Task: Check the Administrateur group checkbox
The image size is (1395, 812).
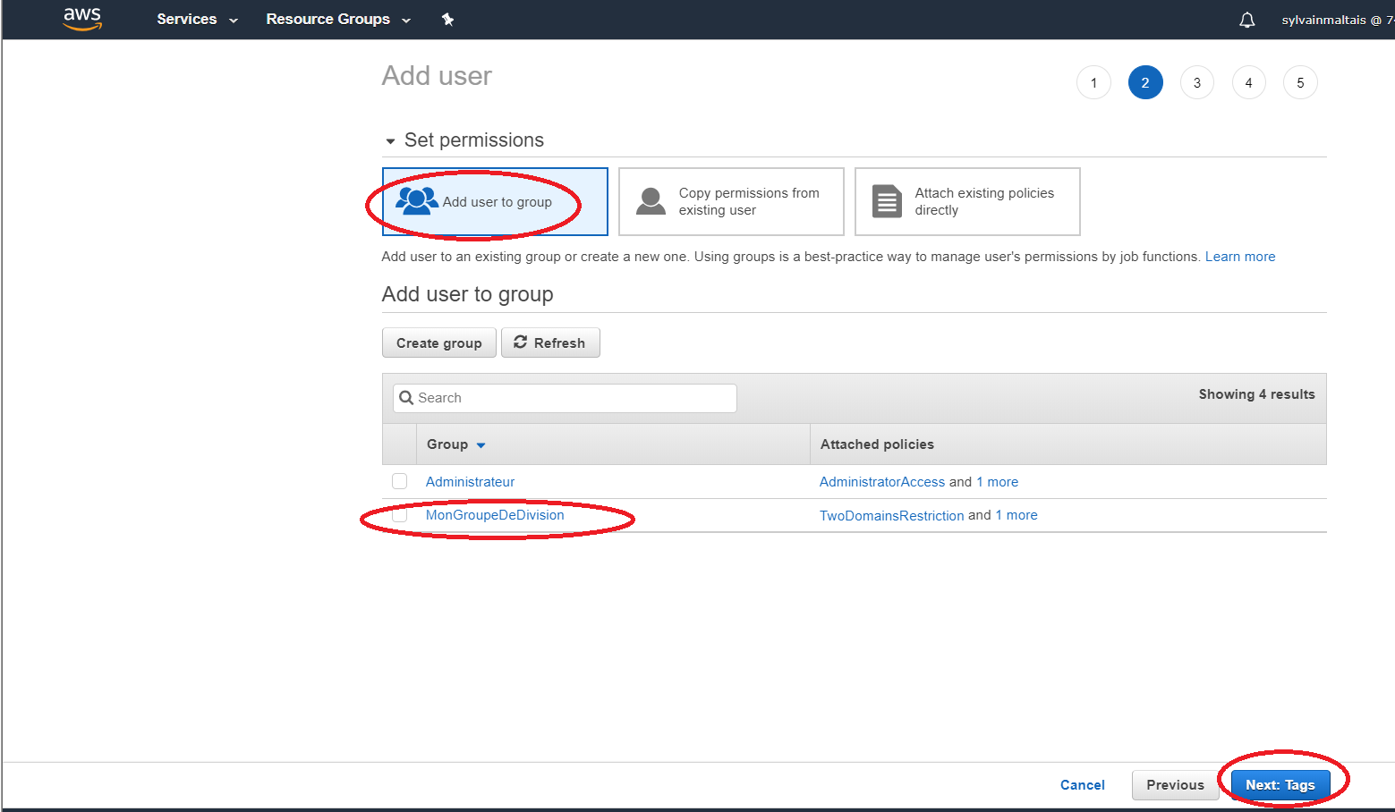Action: tap(400, 482)
